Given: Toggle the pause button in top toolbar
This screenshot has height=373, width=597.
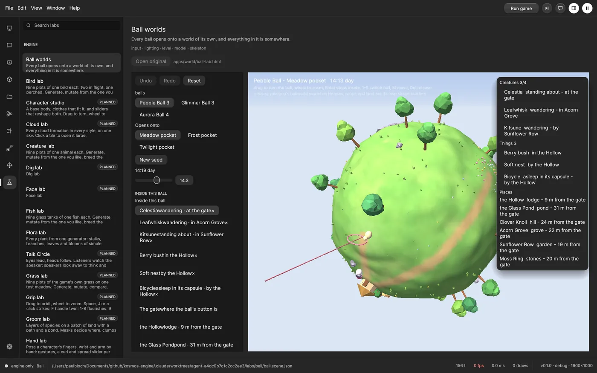Looking at the screenshot, I should click(587, 8).
